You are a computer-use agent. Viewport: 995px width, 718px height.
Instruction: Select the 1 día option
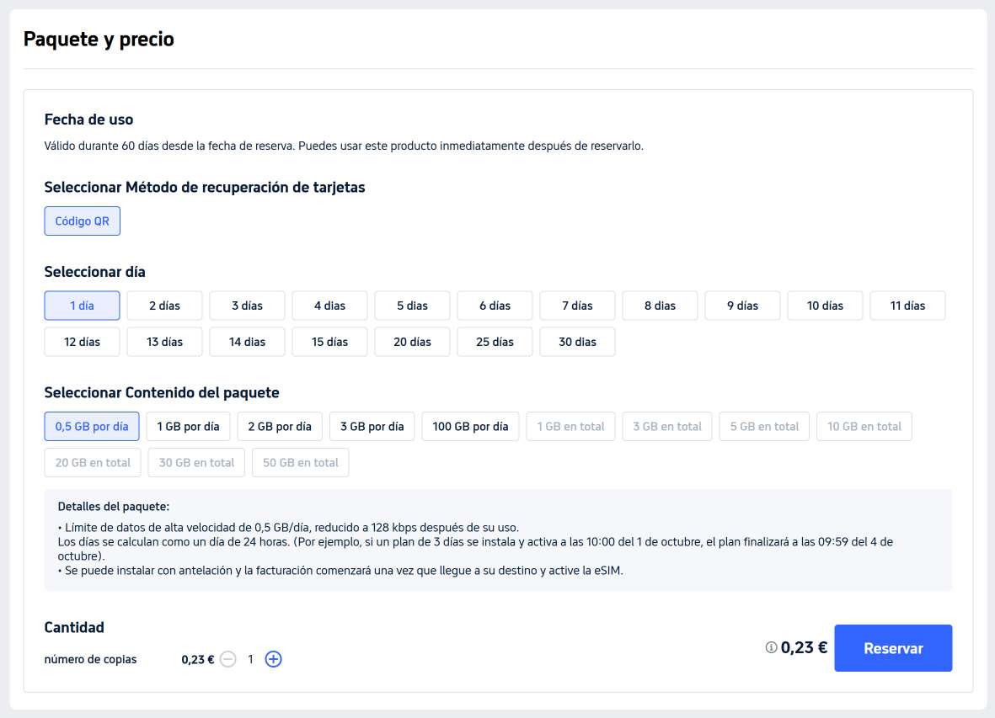click(82, 306)
